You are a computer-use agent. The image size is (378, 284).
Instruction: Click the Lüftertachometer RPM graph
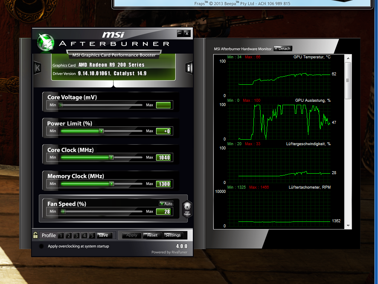click(279, 209)
